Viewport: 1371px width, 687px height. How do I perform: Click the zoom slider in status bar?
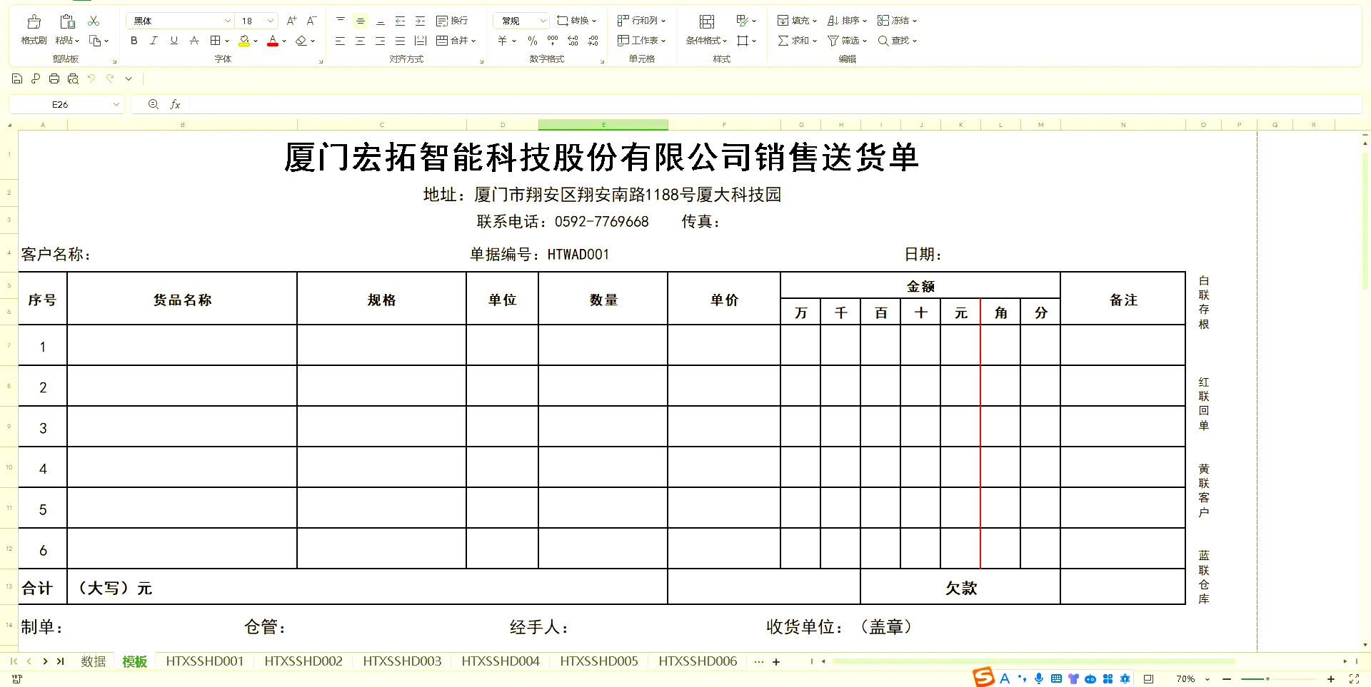1278,679
